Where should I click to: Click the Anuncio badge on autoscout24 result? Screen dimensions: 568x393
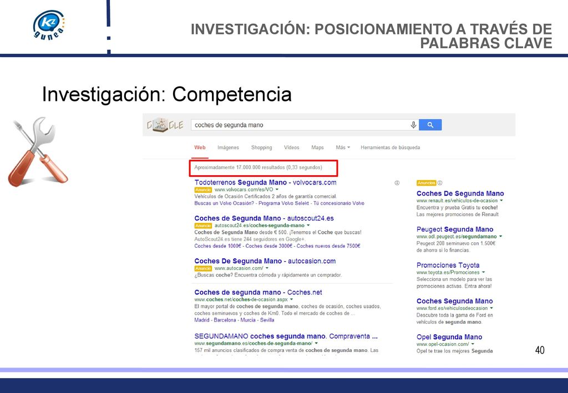[x=203, y=226]
